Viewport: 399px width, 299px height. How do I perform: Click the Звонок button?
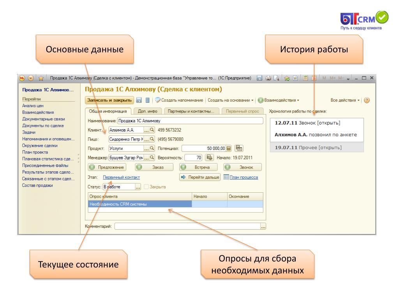[x=243, y=167]
